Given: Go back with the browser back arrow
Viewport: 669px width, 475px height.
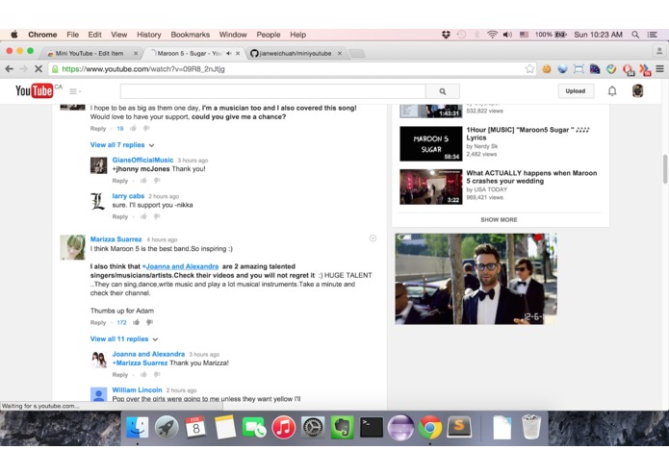Looking at the screenshot, I should point(10,68).
